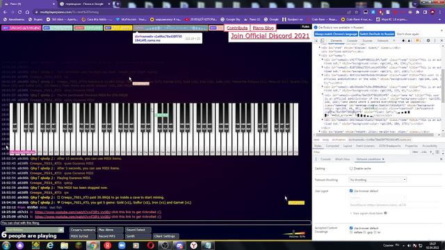Viewport: 445px width, 250px height.
Task: Open Discord from the taskbar
Action: (x=179, y=245)
